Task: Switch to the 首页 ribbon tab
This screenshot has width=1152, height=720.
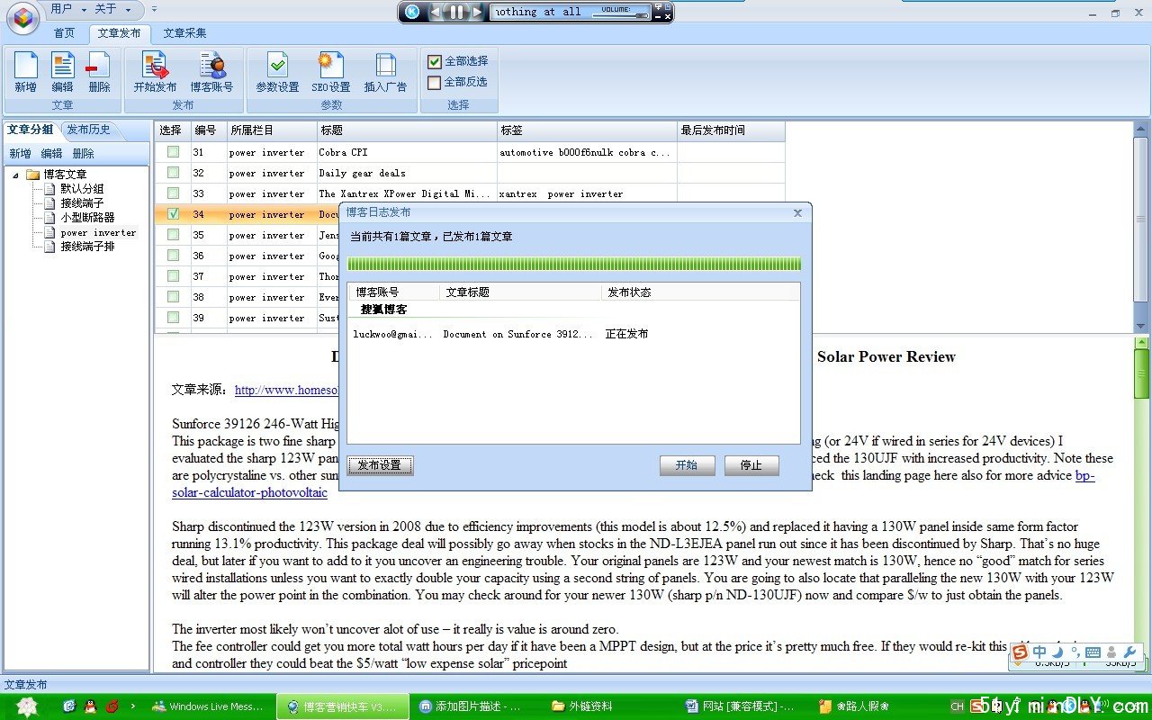Action: [65, 33]
